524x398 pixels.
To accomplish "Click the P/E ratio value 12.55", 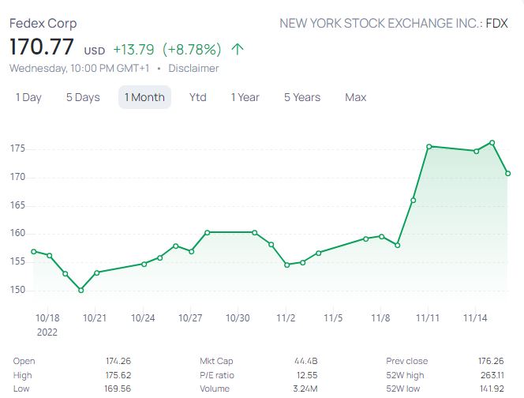I will [305, 375].
